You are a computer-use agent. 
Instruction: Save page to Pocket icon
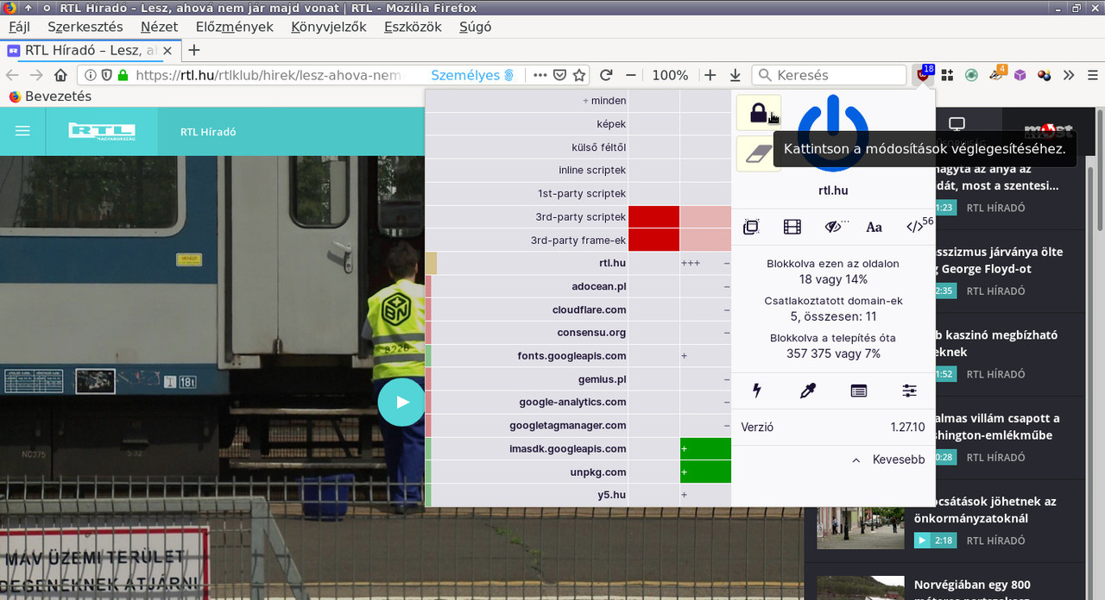point(560,75)
